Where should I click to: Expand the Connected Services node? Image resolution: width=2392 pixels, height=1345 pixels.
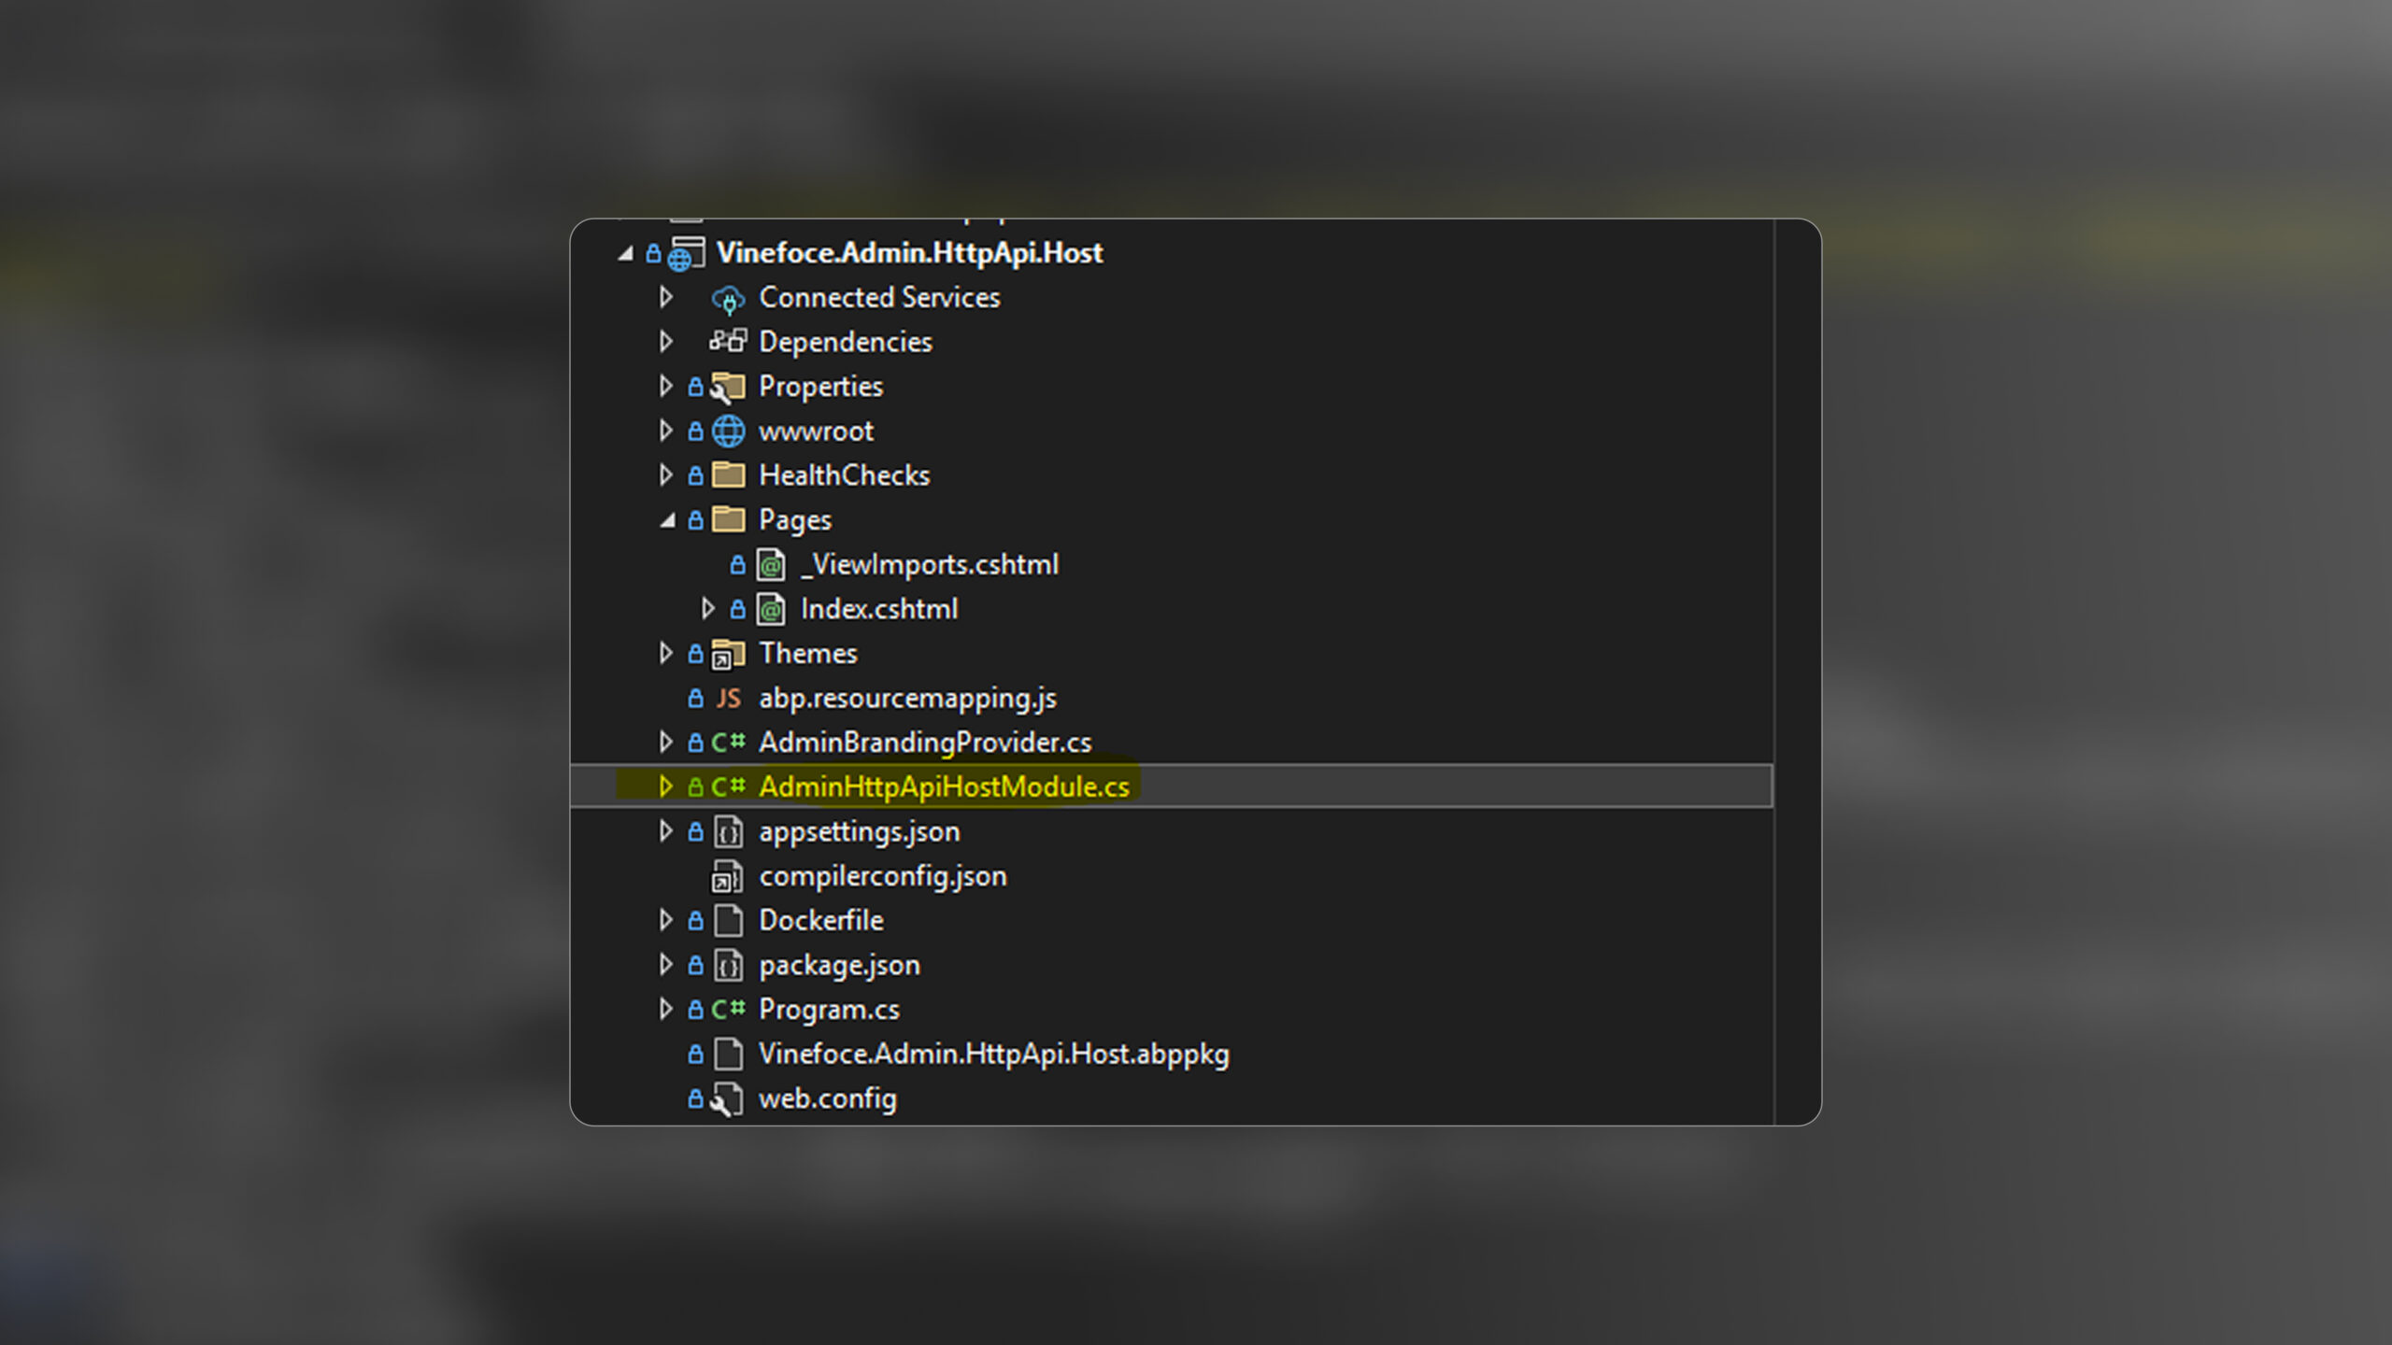coord(666,297)
